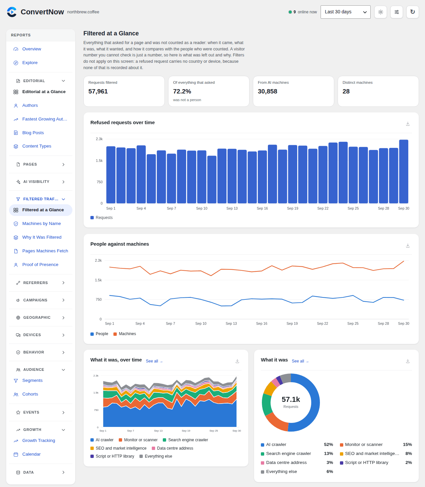Toggle the Machines series legend
The height and width of the screenshot is (487, 425).
(125, 334)
